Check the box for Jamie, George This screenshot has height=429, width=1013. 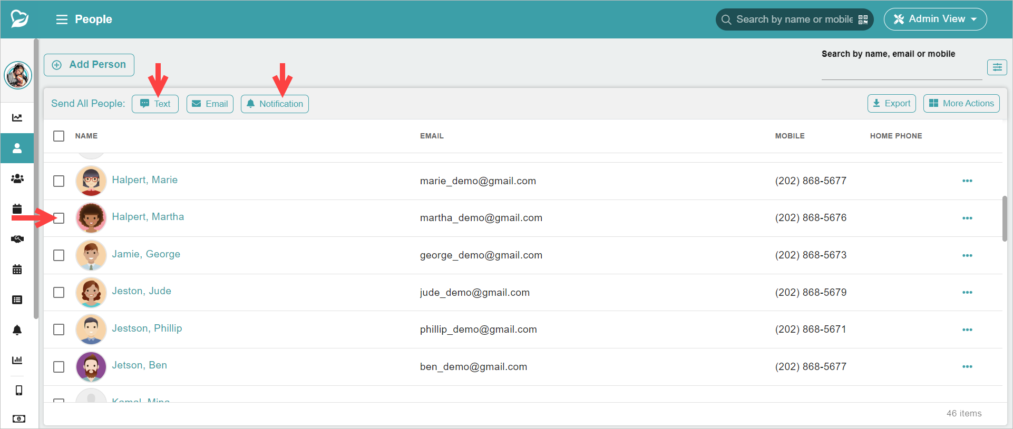(x=59, y=255)
